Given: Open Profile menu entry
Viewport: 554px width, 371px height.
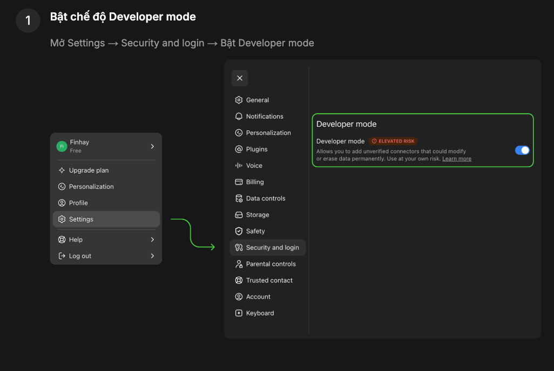Looking at the screenshot, I should pos(106,203).
